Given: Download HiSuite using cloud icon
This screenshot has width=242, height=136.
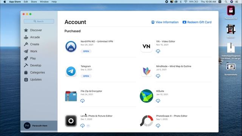Looking at the screenshot, I should 158,101.
